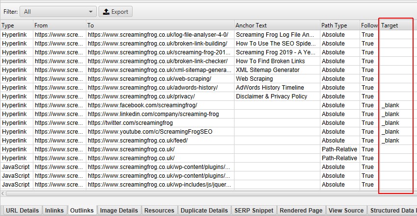Sort by the Target column header
This screenshot has width=417, height=216.
click(x=395, y=25)
